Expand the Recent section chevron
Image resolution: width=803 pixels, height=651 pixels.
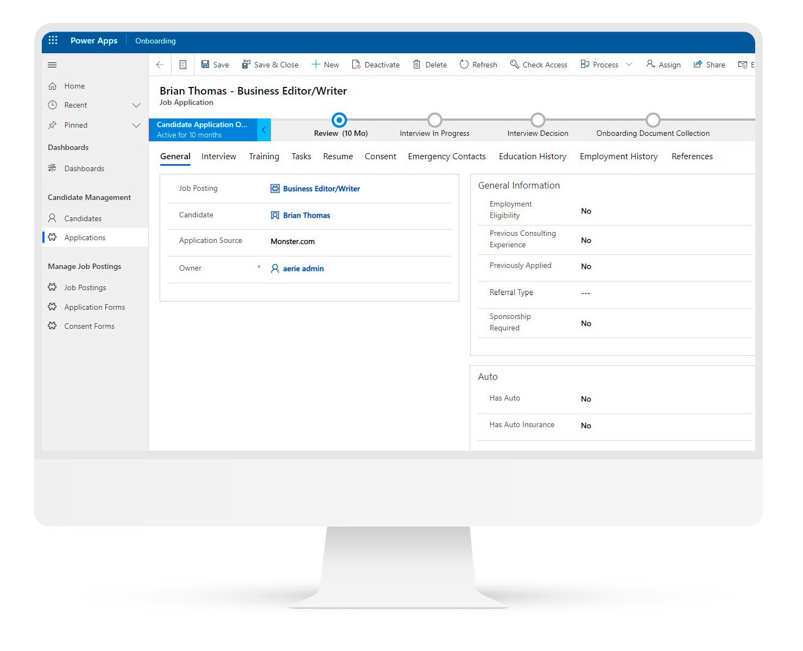(x=136, y=105)
